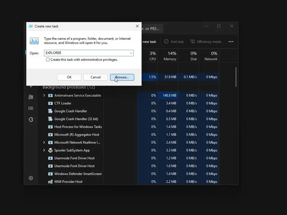
Task: Click the End task prohibition icon
Action: coord(166,41)
